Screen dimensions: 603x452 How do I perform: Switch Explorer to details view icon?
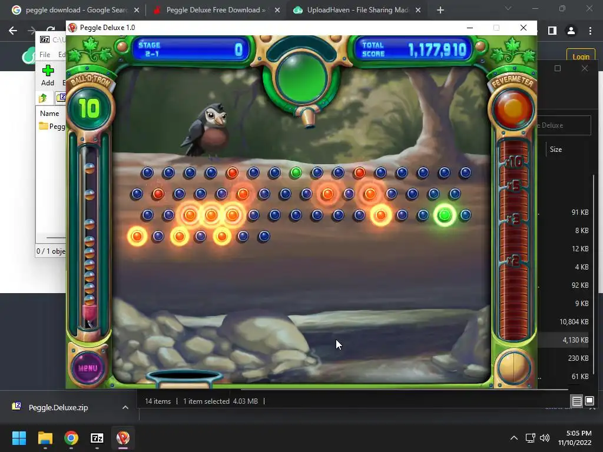pos(577,401)
